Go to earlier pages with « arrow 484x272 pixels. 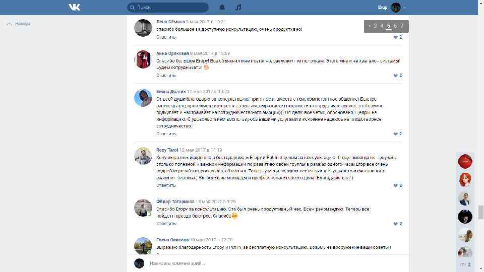(369, 26)
